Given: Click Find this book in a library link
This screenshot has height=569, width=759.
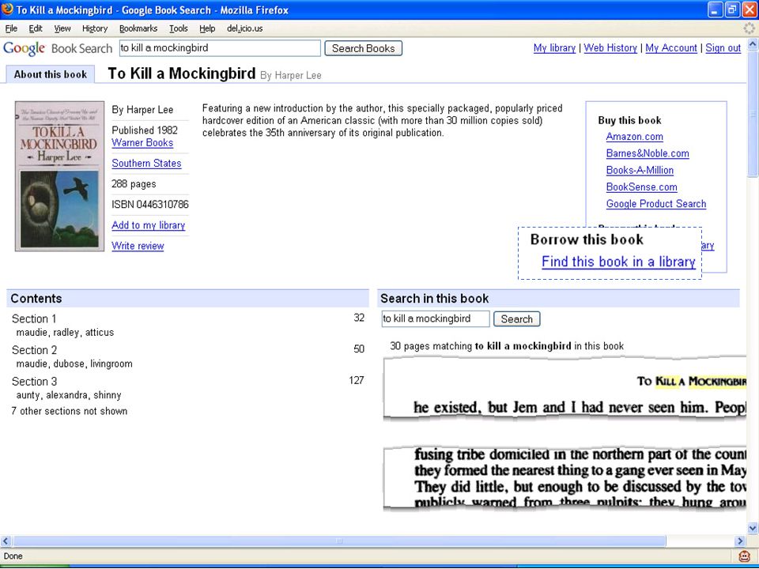Looking at the screenshot, I should pos(618,262).
